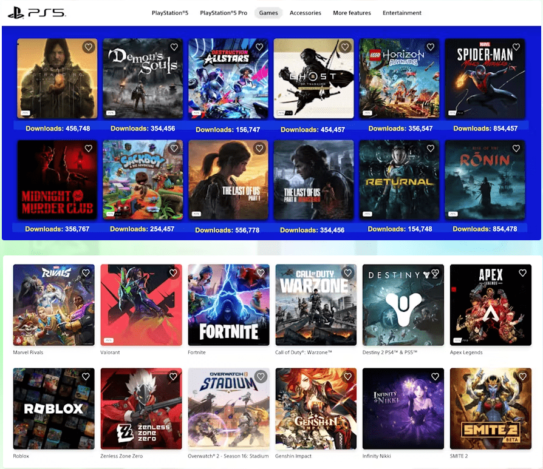Screen dimensions: 543x469
Task: Open Ghost of Tsushima cover art
Action: pyautogui.click(x=314, y=78)
